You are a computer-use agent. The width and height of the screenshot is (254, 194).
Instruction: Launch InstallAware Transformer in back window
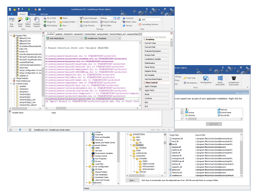(234, 80)
